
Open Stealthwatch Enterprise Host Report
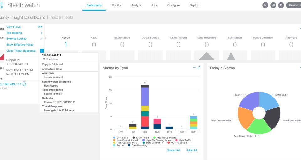[51, 86]
